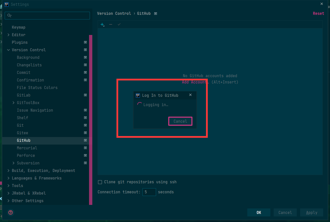The height and width of the screenshot is (222, 330).
Task: Click the Set default checkmark icon
Action: pos(119,24)
